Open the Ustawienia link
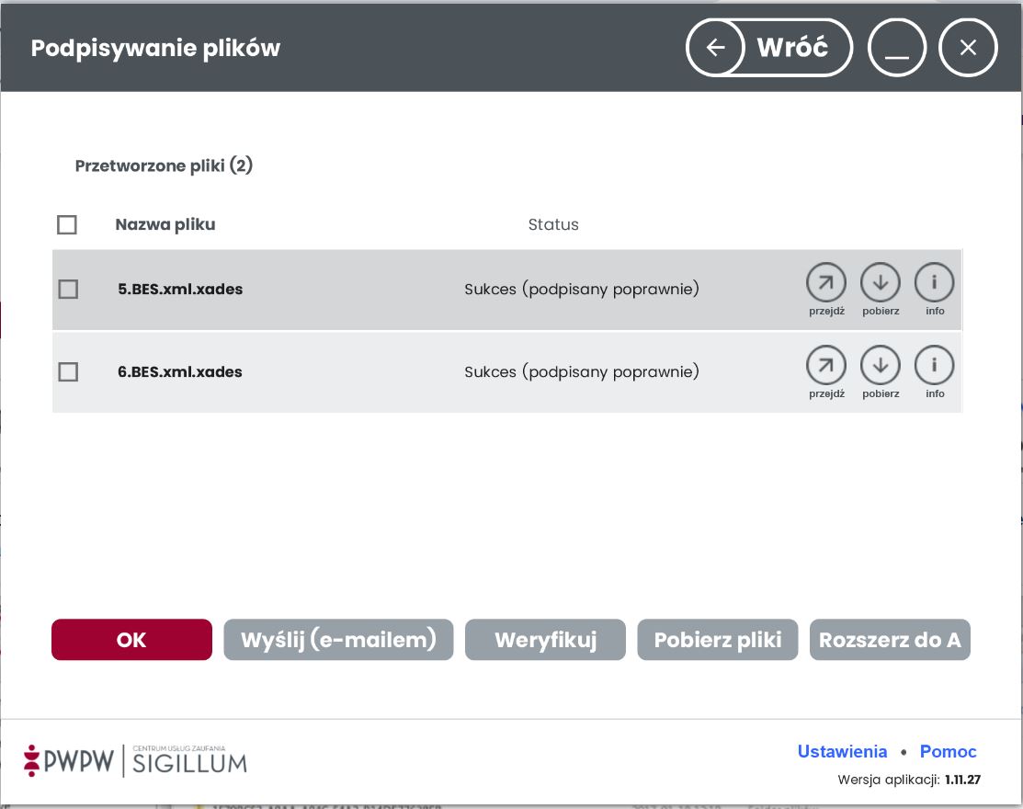 point(842,752)
